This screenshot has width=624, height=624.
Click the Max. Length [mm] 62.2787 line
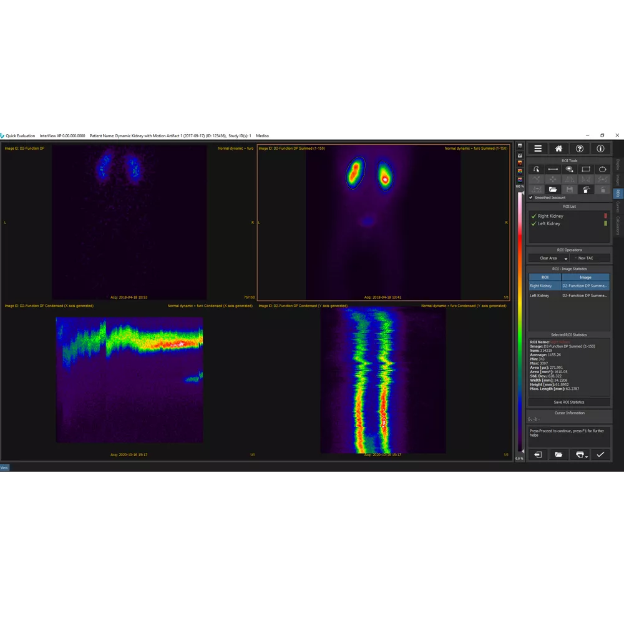point(554,389)
